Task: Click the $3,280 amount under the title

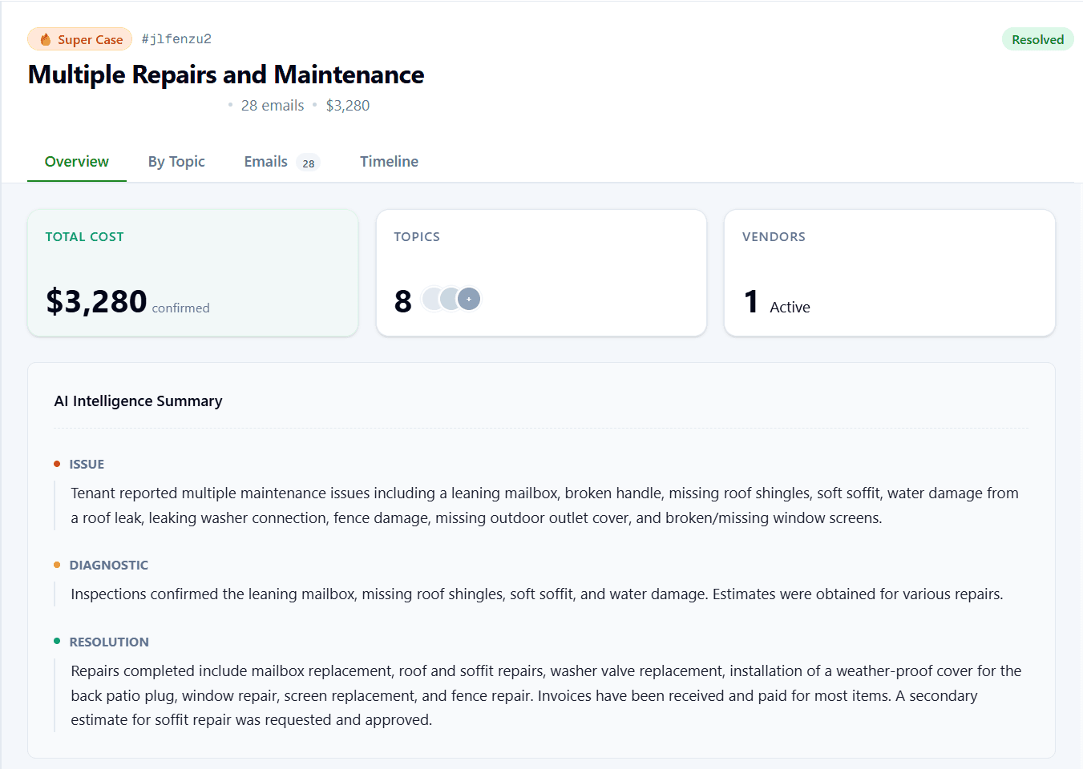Action: (x=348, y=106)
